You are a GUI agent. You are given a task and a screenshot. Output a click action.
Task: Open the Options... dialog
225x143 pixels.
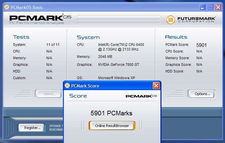pos(202,94)
